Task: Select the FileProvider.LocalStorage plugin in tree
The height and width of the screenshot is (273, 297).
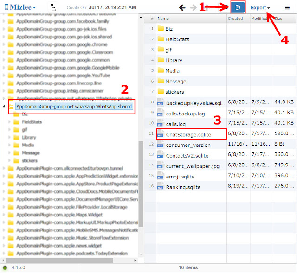Action: pyautogui.click(x=72, y=207)
